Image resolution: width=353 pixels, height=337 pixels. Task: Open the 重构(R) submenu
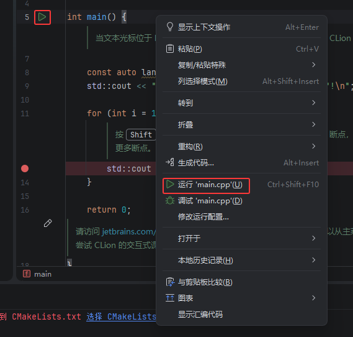[241, 146]
